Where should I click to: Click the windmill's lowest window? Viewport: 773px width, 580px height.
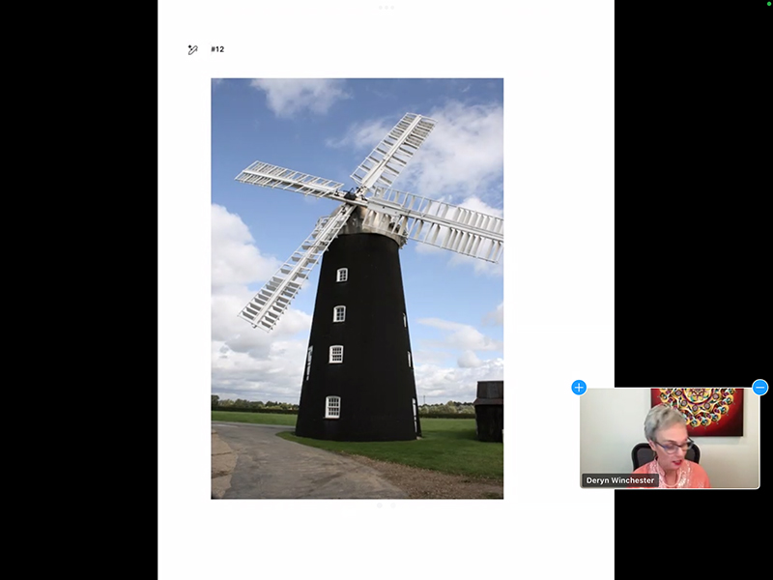coord(332,406)
